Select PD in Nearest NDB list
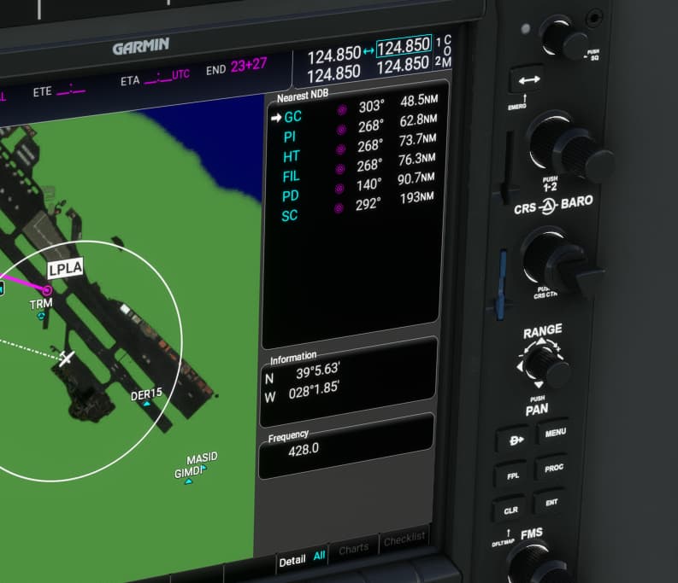The image size is (678, 583). pos(290,196)
